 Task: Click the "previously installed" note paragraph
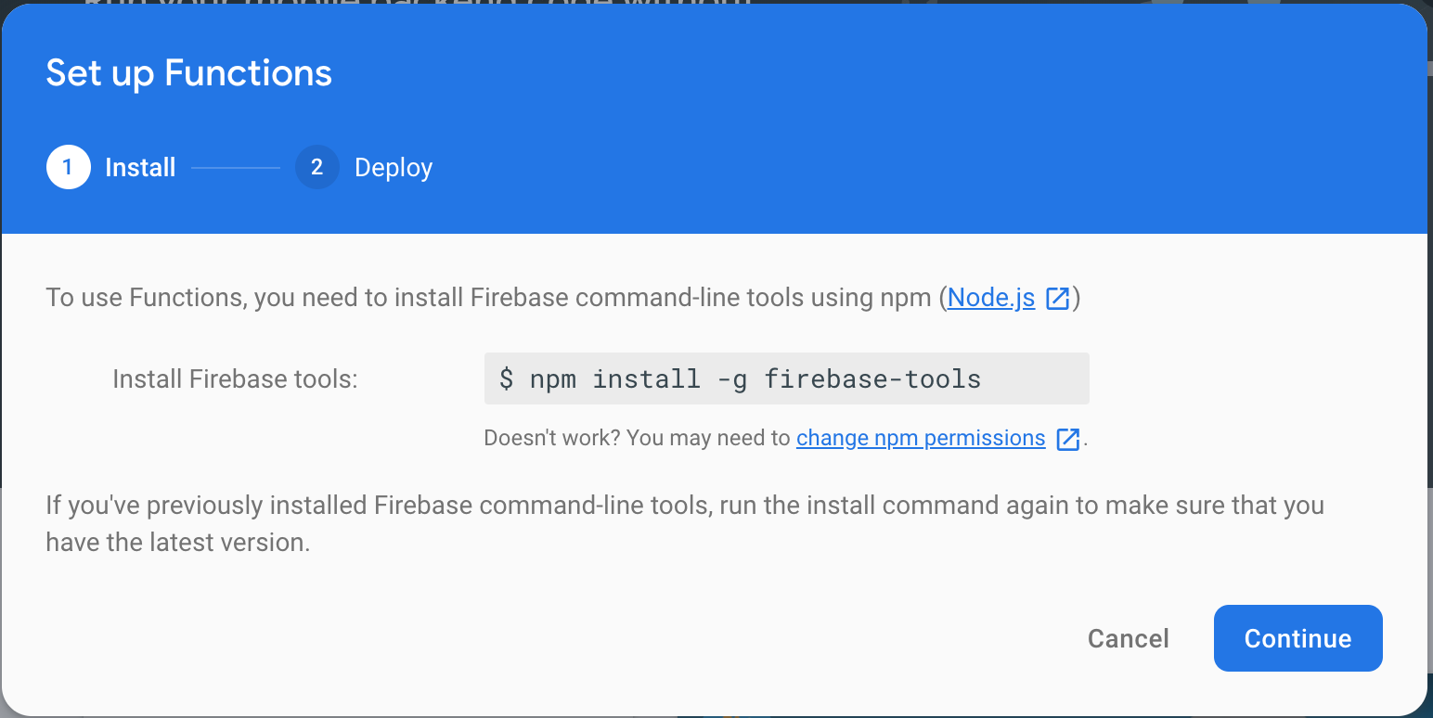click(x=685, y=524)
